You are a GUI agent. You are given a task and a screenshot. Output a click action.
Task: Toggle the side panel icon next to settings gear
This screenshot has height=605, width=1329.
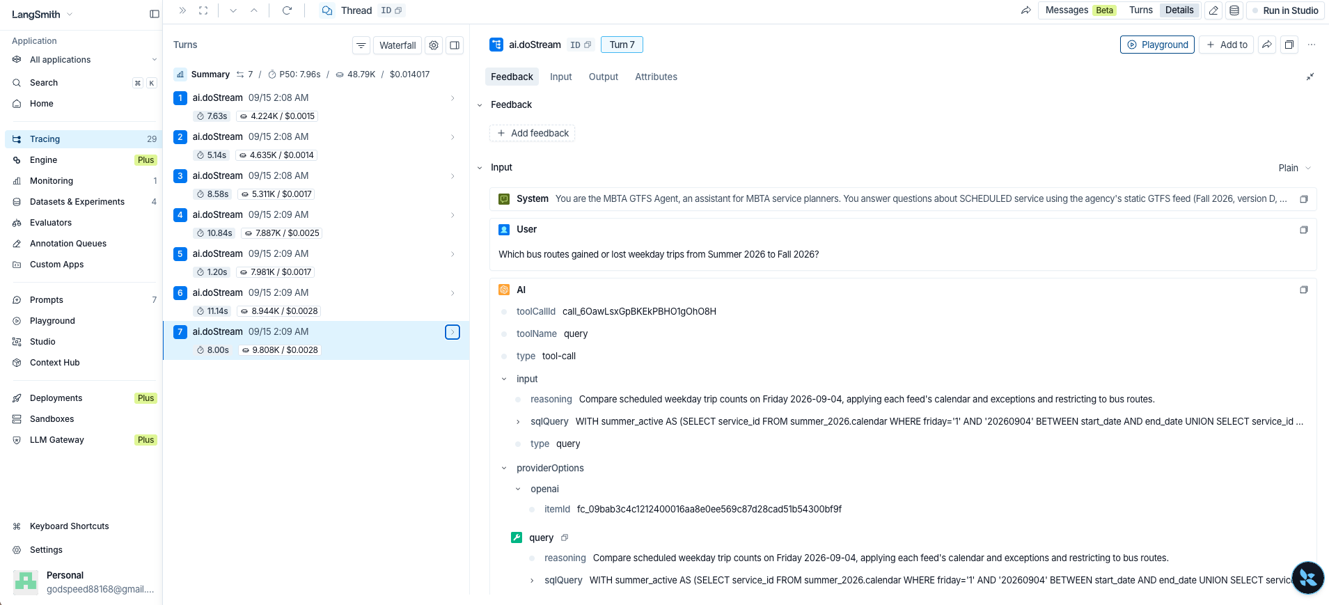(455, 45)
